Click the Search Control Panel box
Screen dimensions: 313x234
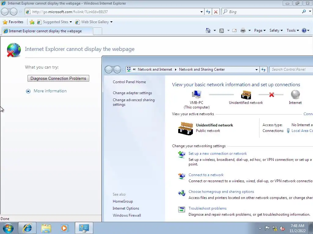291,69
